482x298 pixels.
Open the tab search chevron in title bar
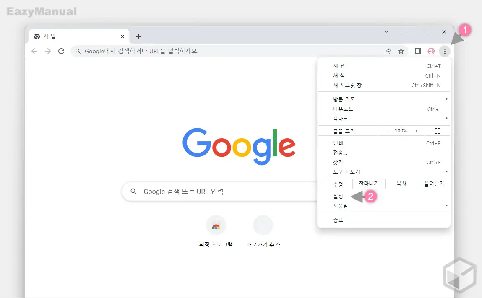point(386,32)
